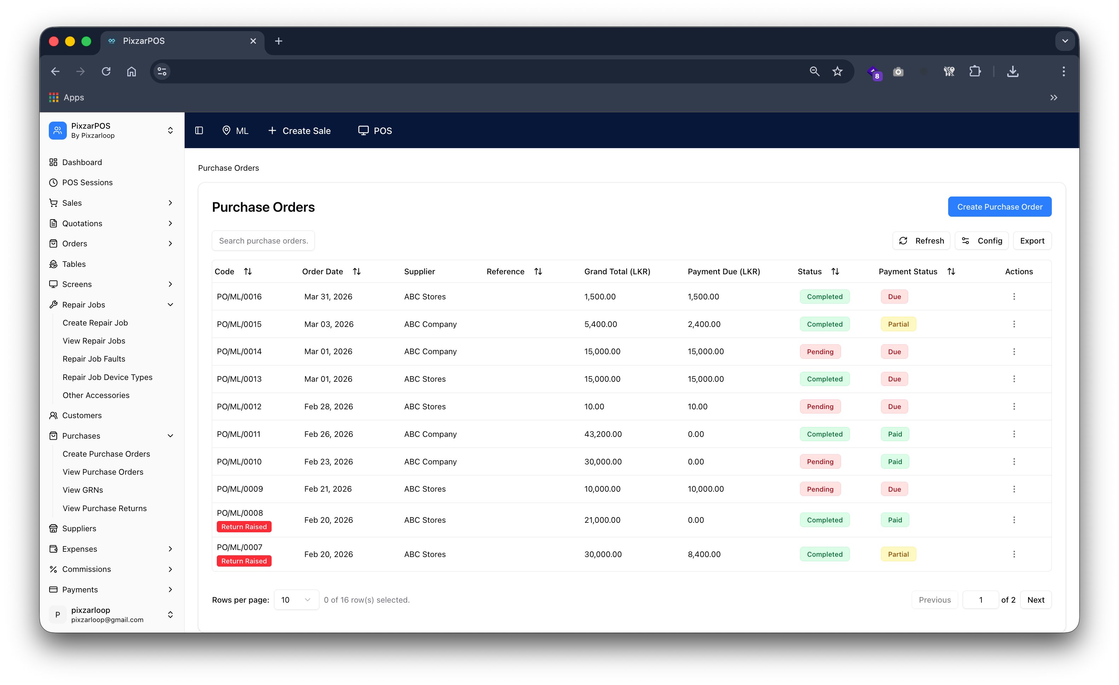1119x685 pixels.
Task: Click the Config sliders icon
Action: click(965, 241)
